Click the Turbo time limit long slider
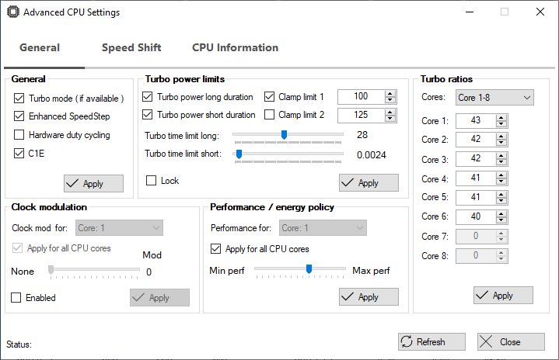This screenshot has height=360, width=559. (x=285, y=134)
